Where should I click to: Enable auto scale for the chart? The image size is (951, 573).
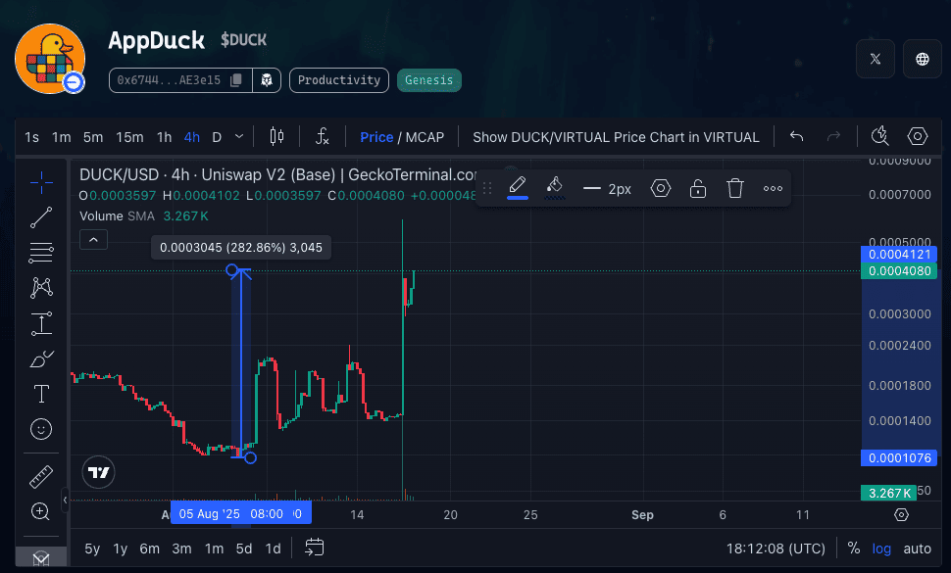(x=917, y=549)
